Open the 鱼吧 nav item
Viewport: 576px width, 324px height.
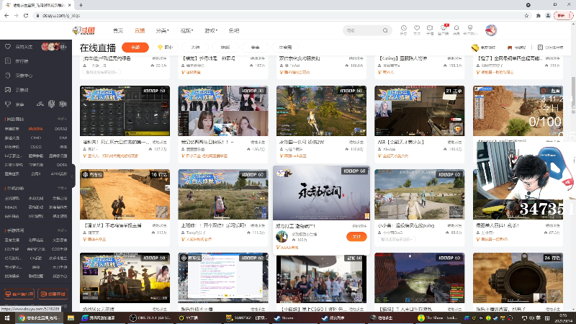tap(233, 30)
